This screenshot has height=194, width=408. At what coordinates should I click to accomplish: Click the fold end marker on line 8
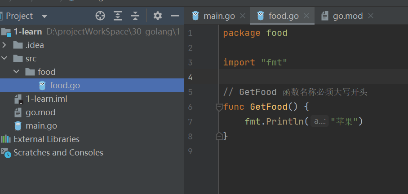point(219,136)
